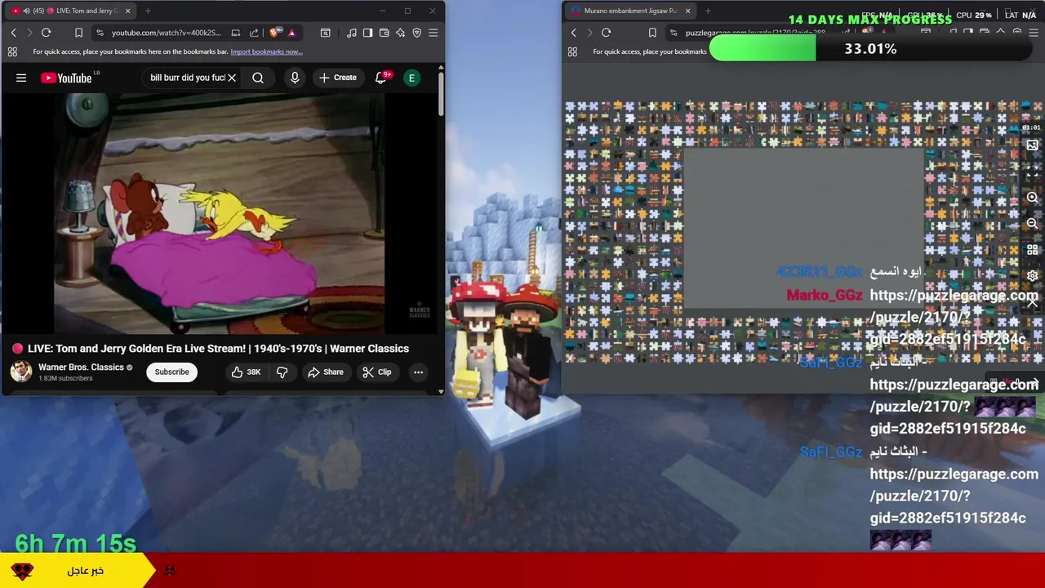This screenshot has height=588, width=1045.
Task: Close the puzzle side toolbar with X
Action: (1032, 301)
